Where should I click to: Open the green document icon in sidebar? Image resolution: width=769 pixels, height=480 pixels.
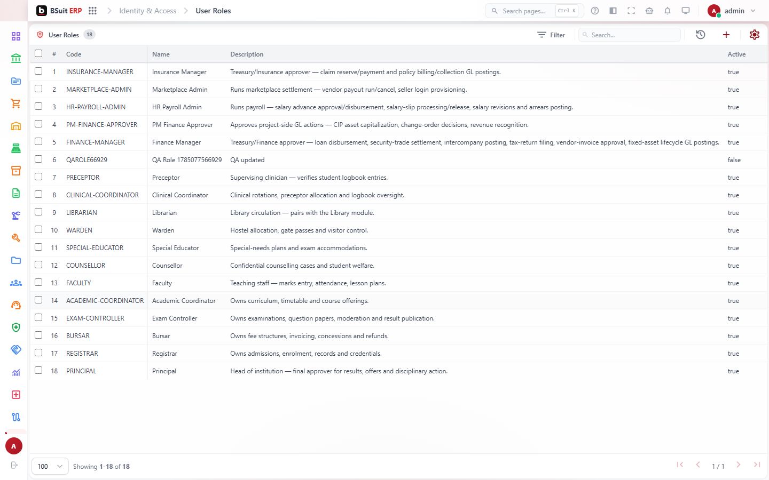tap(16, 193)
